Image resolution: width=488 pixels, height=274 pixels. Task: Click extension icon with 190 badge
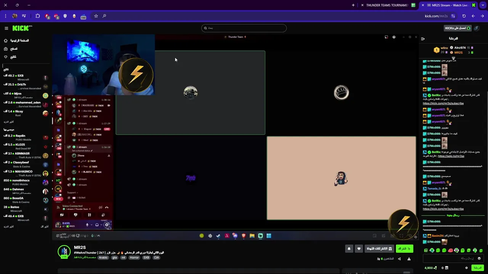click(83, 16)
